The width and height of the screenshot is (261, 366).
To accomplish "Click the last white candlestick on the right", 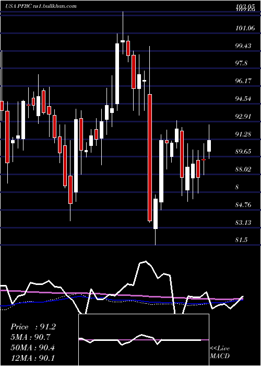I will [209, 146].
